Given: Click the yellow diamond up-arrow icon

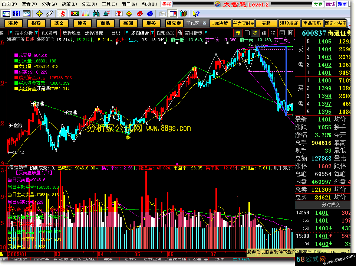Looking at the screenshot, I should click(129, 14).
